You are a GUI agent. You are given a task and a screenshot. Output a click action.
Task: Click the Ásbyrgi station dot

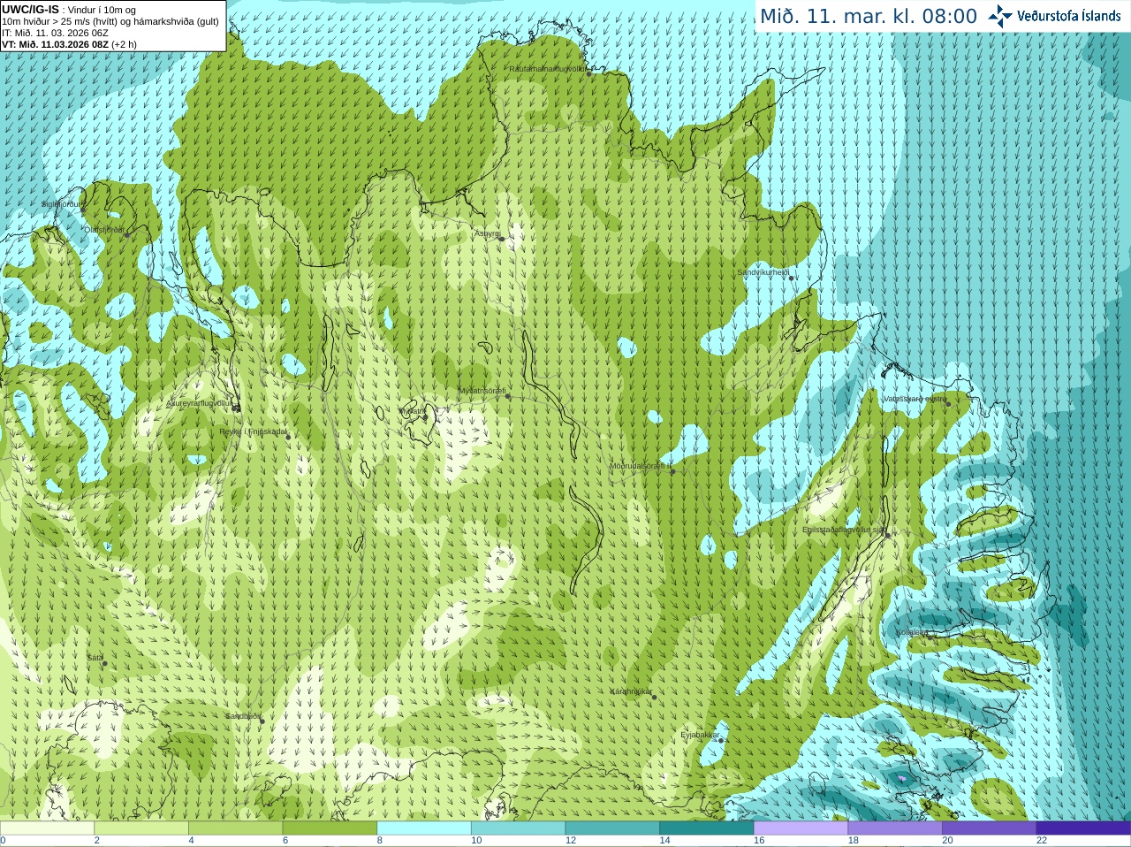[x=501, y=238]
